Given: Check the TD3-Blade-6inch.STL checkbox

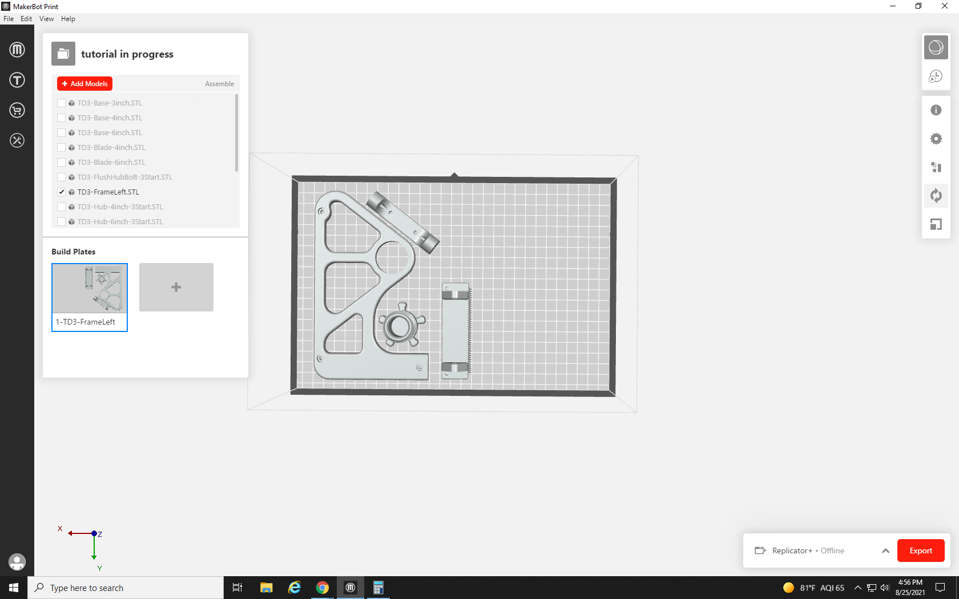Looking at the screenshot, I should [61, 163].
